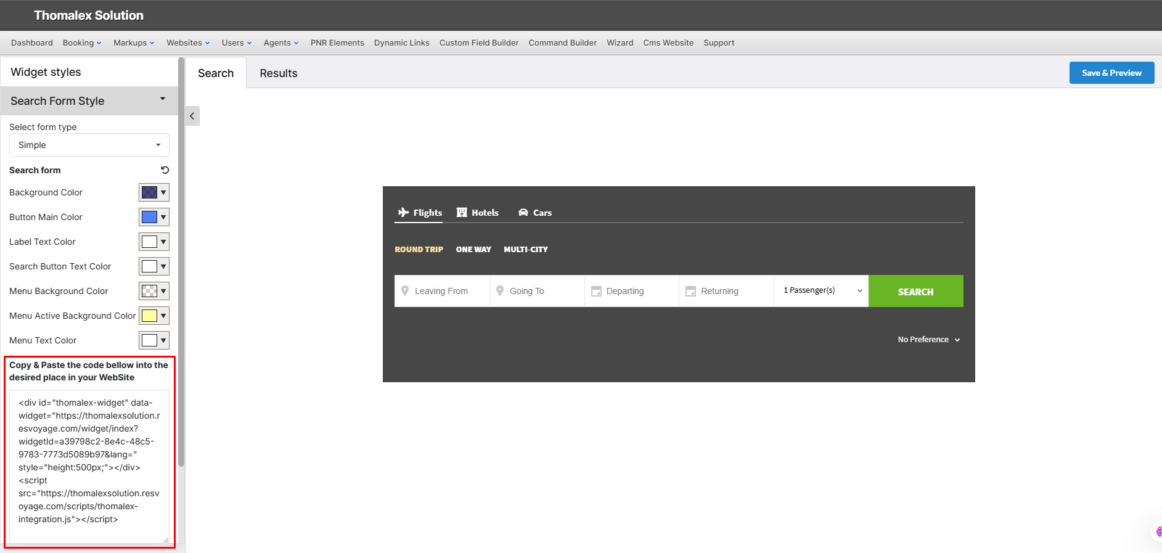Image resolution: width=1162 pixels, height=553 pixels.
Task: Click the Going To input field
Action: coord(537,291)
